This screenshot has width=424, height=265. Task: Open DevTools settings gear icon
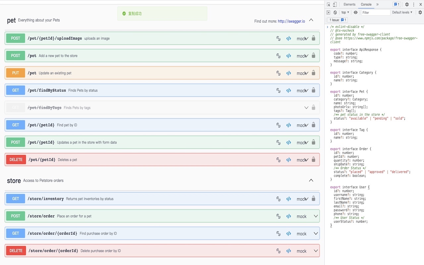point(407,4)
